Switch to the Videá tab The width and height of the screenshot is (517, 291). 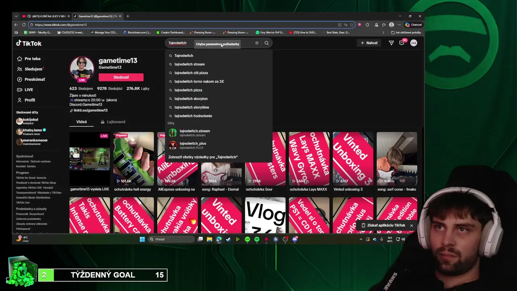pos(82,122)
